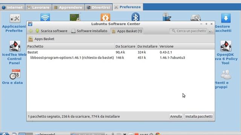Open OpenJDK Java 6 Policy Tool icon

point(226,46)
